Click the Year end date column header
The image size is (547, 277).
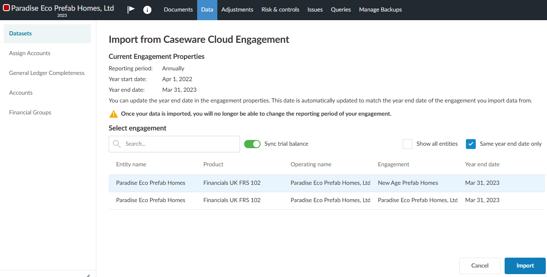(482, 164)
